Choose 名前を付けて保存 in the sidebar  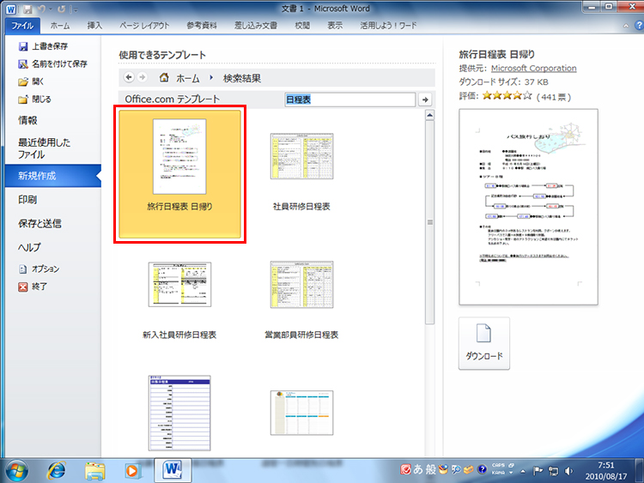click(x=52, y=63)
